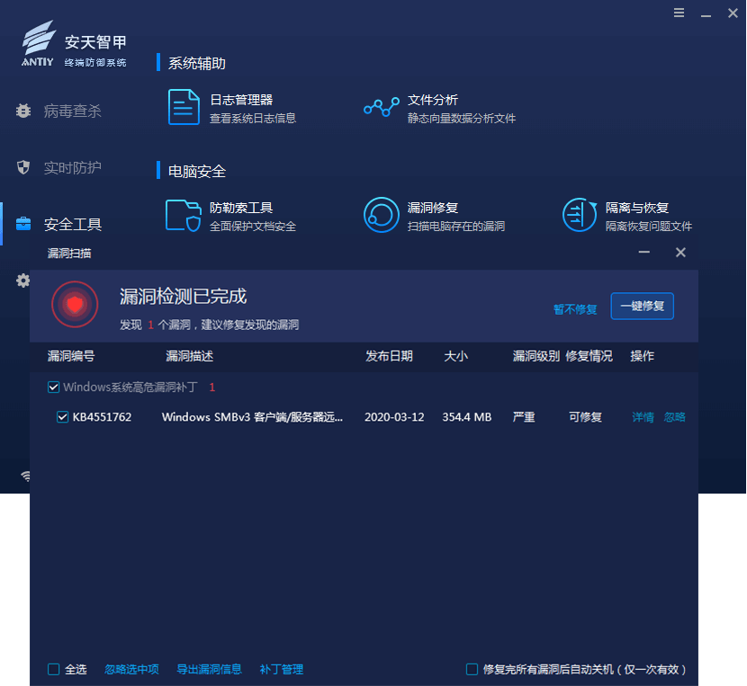The width and height of the screenshot is (747, 686).
Task: Enable 修复完所有漏洞后自动关机 checkbox
Action: [x=472, y=669]
